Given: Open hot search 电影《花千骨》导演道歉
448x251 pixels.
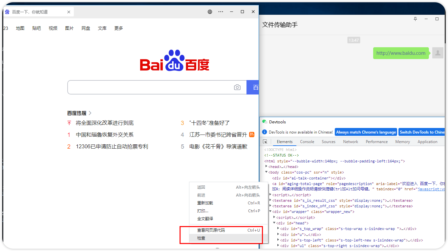Looking at the screenshot, I should pyautogui.click(x=218, y=147).
